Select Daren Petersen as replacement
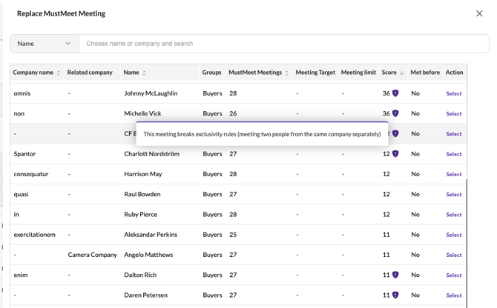497x308 pixels. pyautogui.click(x=453, y=295)
